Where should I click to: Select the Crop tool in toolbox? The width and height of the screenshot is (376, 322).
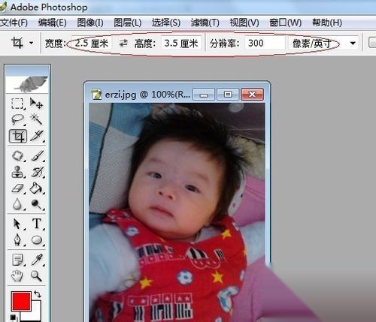click(18, 137)
